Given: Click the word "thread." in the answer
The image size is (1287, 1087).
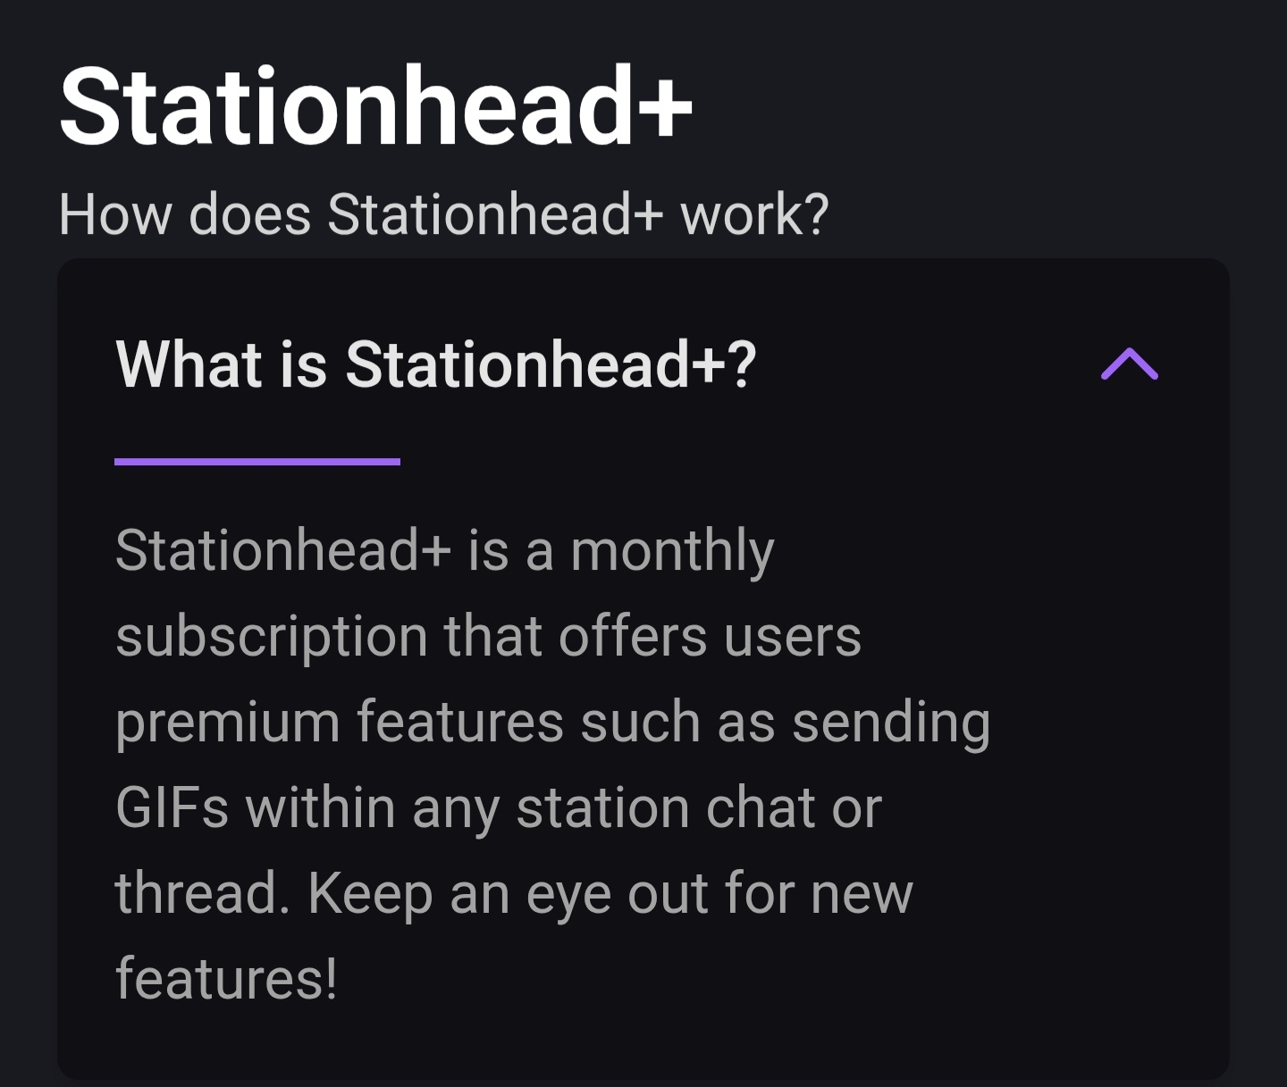Looking at the screenshot, I should tap(203, 893).
